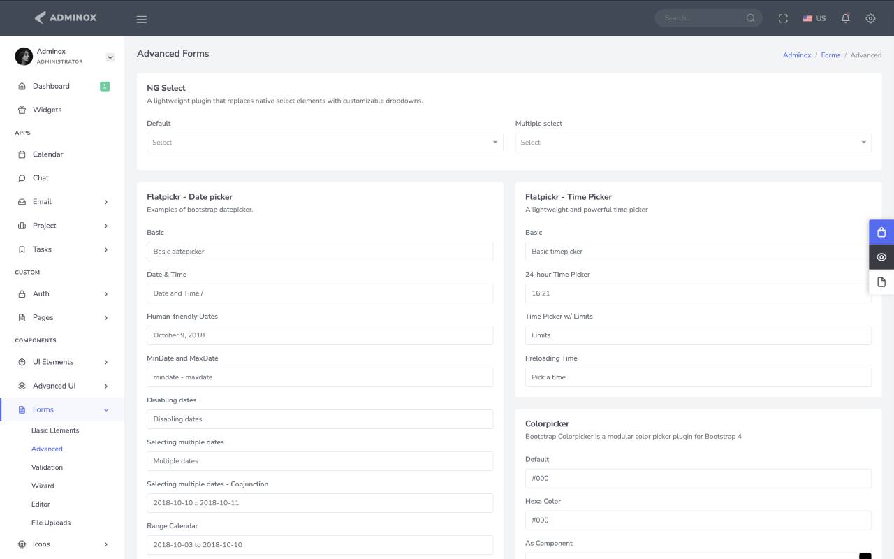Open the Multiple select dropdown
This screenshot has height=559, width=894.
(x=694, y=143)
